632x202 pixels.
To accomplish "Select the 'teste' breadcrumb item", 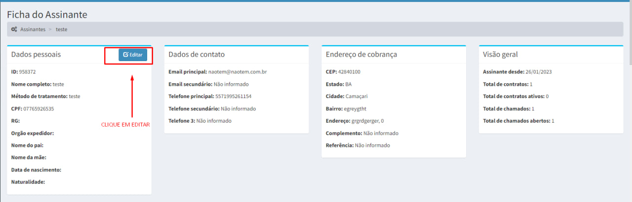I will pos(61,30).
